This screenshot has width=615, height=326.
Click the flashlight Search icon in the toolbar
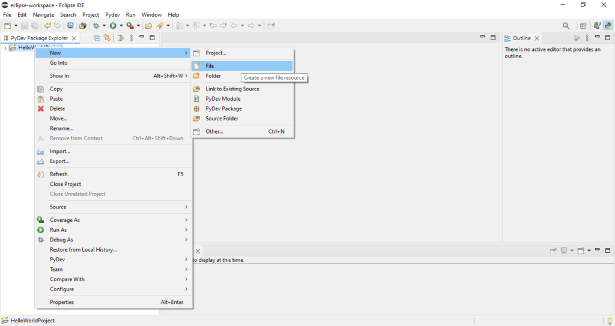tap(160, 26)
